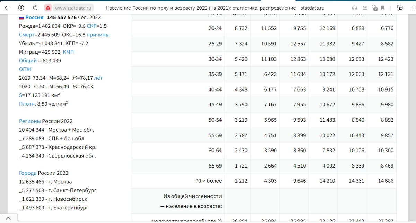Click the 'Из общей численности' heading text
This screenshot has width=416, height=223.
193,196
